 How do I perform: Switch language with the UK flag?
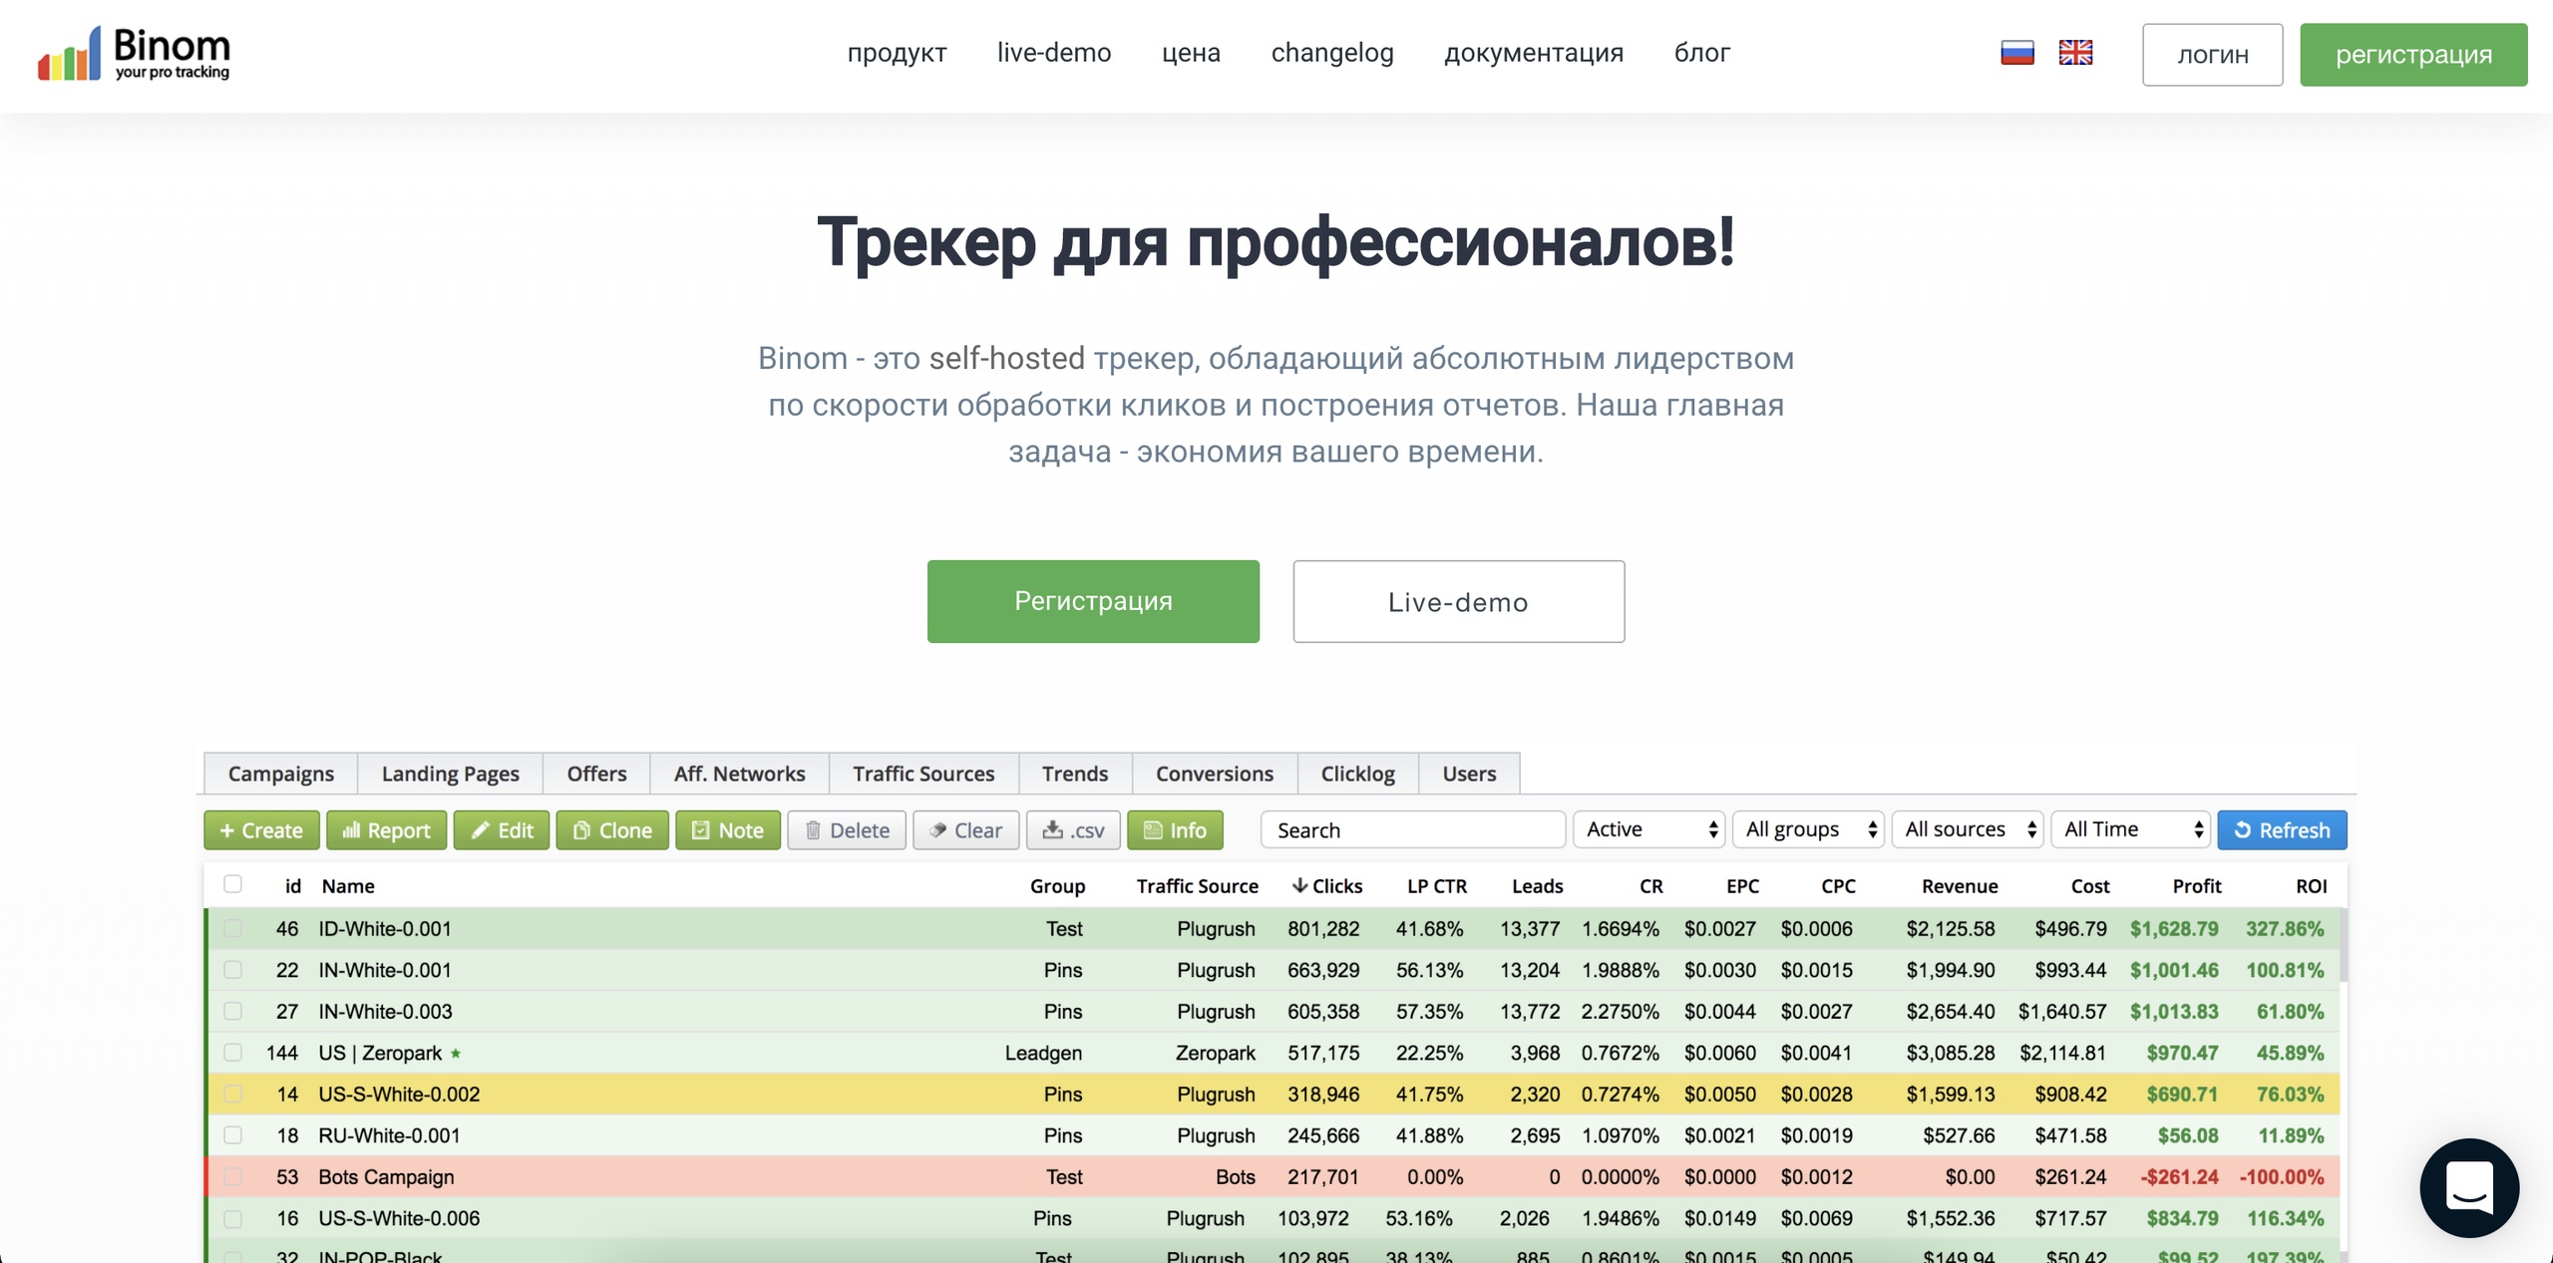pos(2075,53)
